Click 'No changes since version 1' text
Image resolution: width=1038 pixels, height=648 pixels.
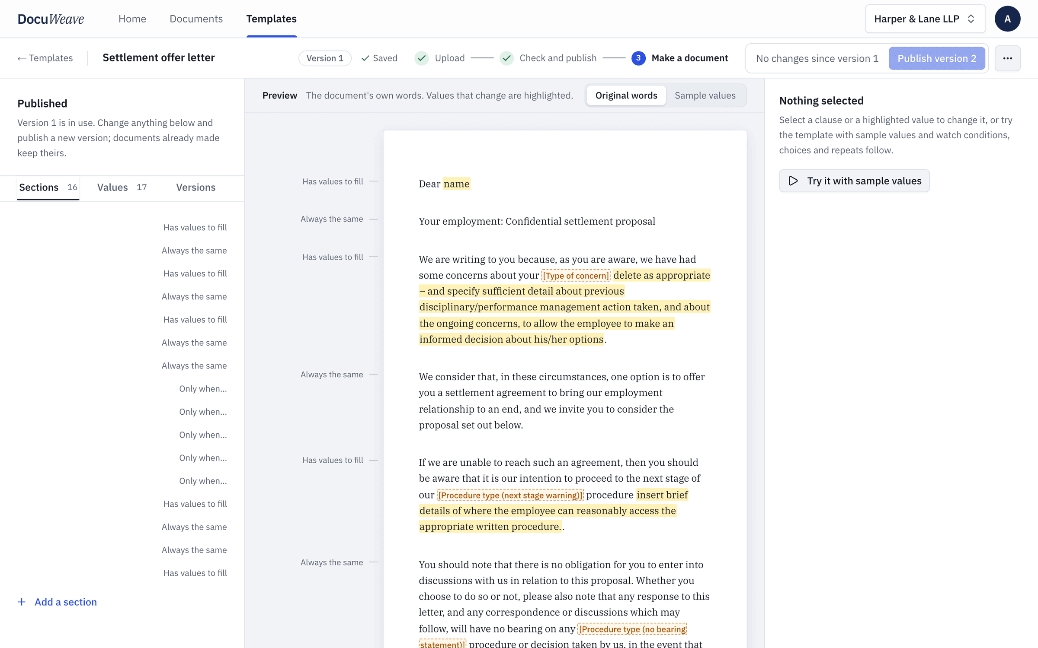(x=817, y=58)
